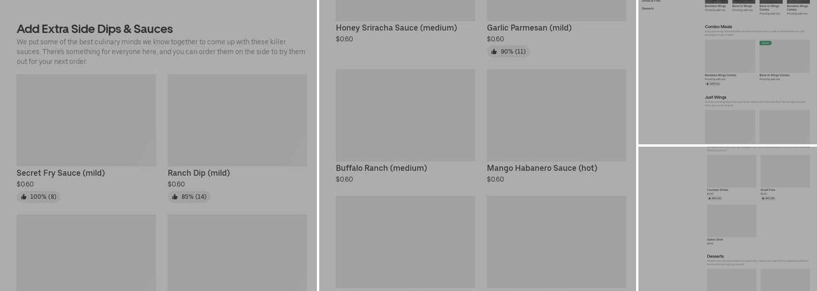The height and width of the screenshot is (291, 817).
Task: Click the Garlic Parmesan thumbs-up icon
Action: pyautogui.click(x=494, y=52)
